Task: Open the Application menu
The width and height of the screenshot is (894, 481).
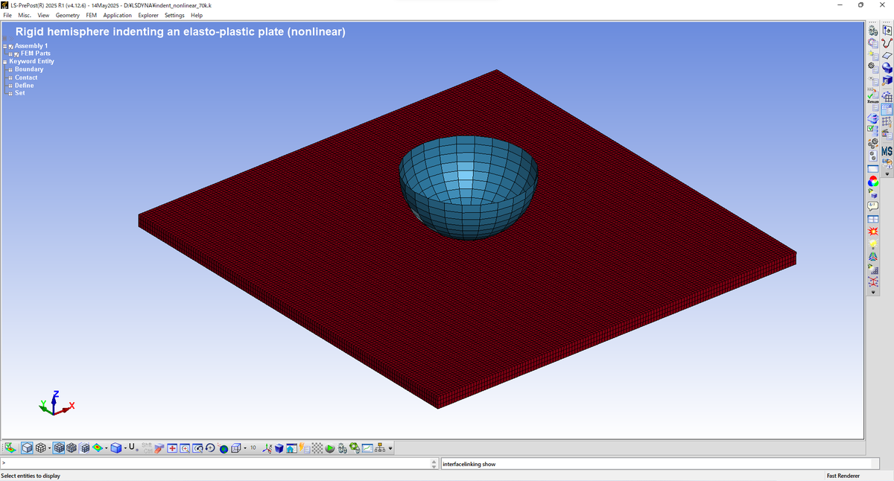Action: 118,15
